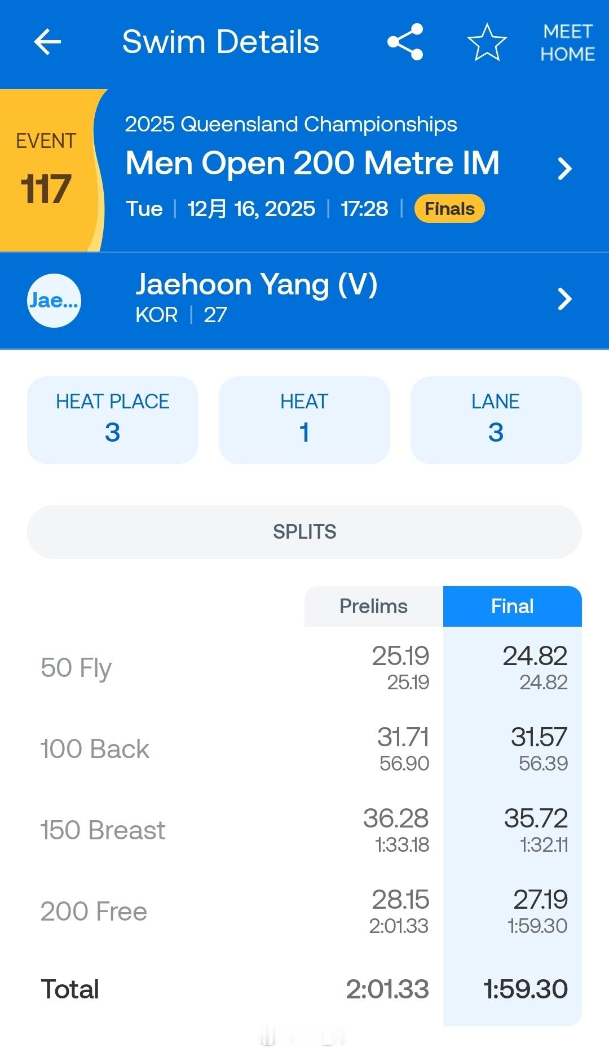Select the Final tab
This screenshot has width=609, height=1052.
click(512, 606)
